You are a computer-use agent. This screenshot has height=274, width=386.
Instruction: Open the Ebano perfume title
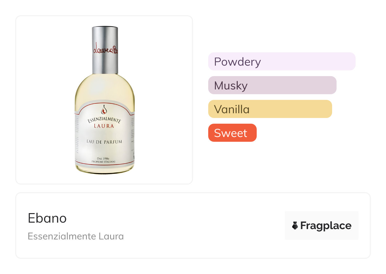pyautogui.click(x=47, y=218)
